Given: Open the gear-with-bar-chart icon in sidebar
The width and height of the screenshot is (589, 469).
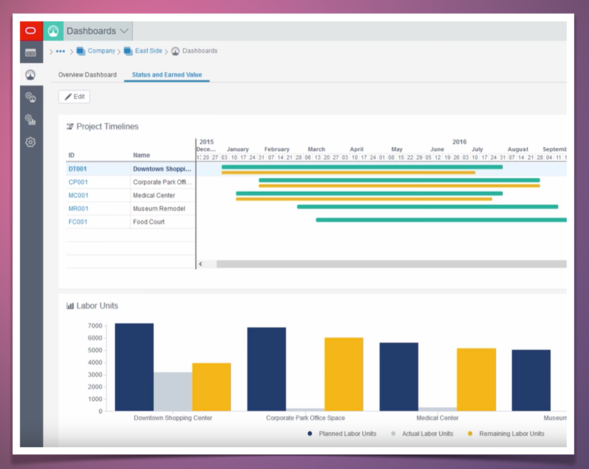Looking at the screenshot, I should (31, 119).
